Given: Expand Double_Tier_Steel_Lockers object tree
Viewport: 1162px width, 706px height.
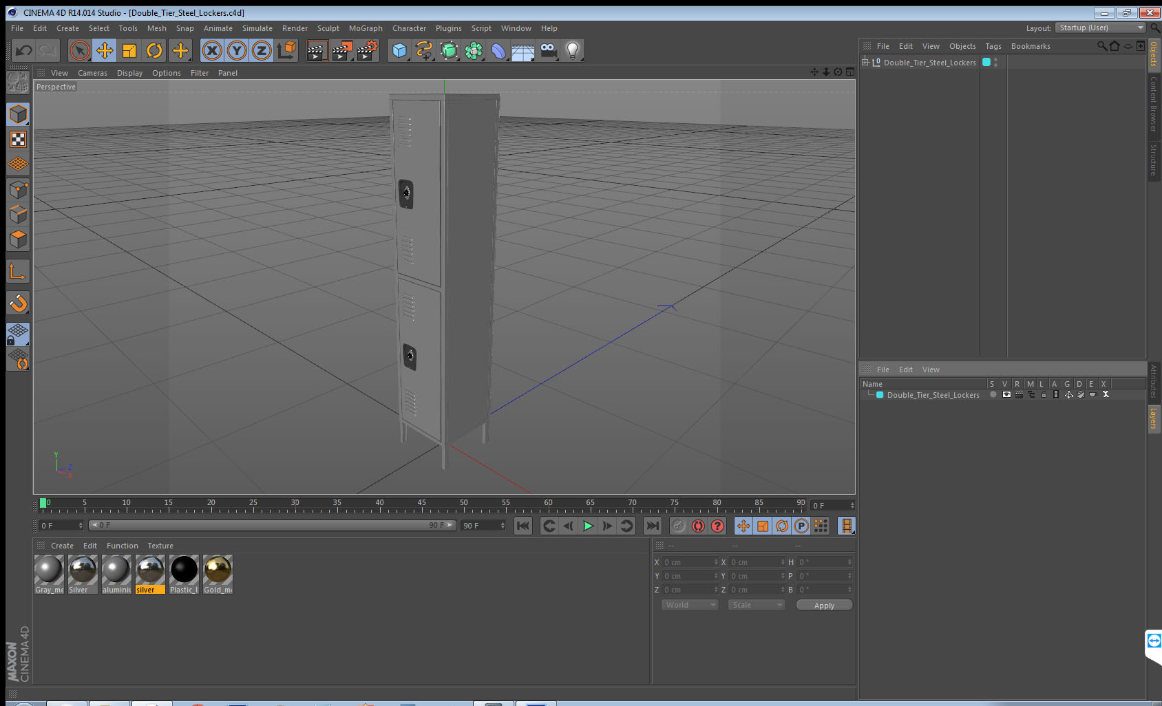Looking at the screenshot, I should 865,62.
